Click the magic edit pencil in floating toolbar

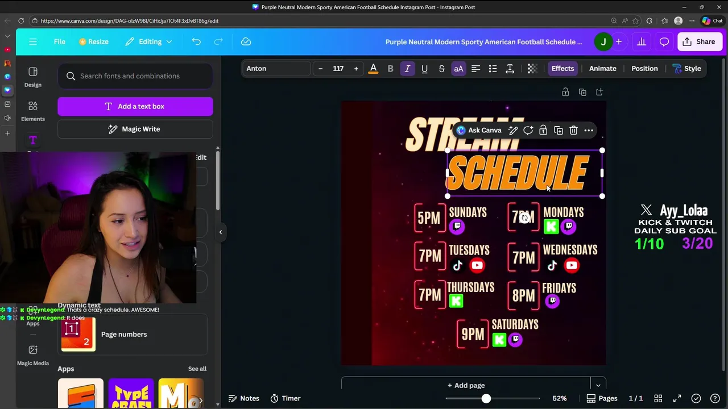coord(513,130)
